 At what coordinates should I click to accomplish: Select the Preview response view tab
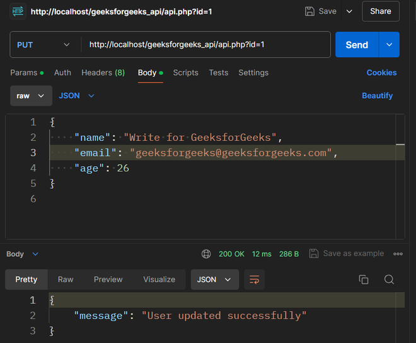pos(108,279)
